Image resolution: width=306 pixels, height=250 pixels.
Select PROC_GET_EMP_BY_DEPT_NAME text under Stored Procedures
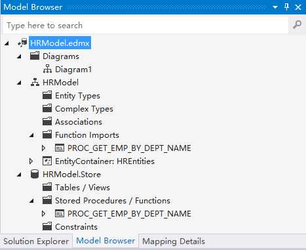(x=129, y=214)
